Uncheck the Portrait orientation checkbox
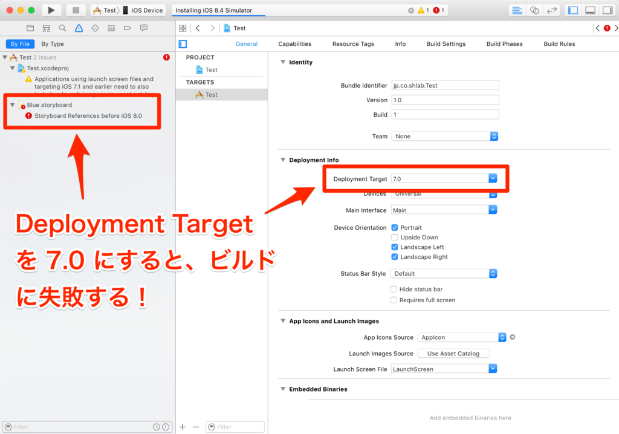 pyautogui.click(x=394, y=227)
